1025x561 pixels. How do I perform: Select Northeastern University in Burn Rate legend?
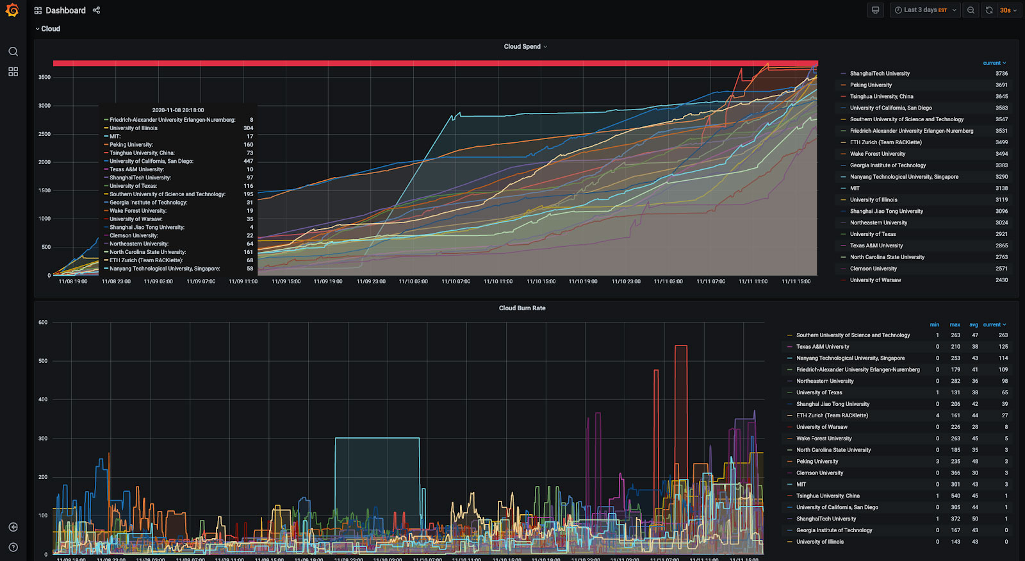point(824,381)
